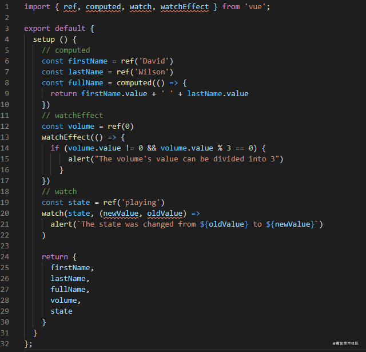The image size is (366, 352).
Task: Click the '// watch' comment on line 18
Action: click(59, 192)
